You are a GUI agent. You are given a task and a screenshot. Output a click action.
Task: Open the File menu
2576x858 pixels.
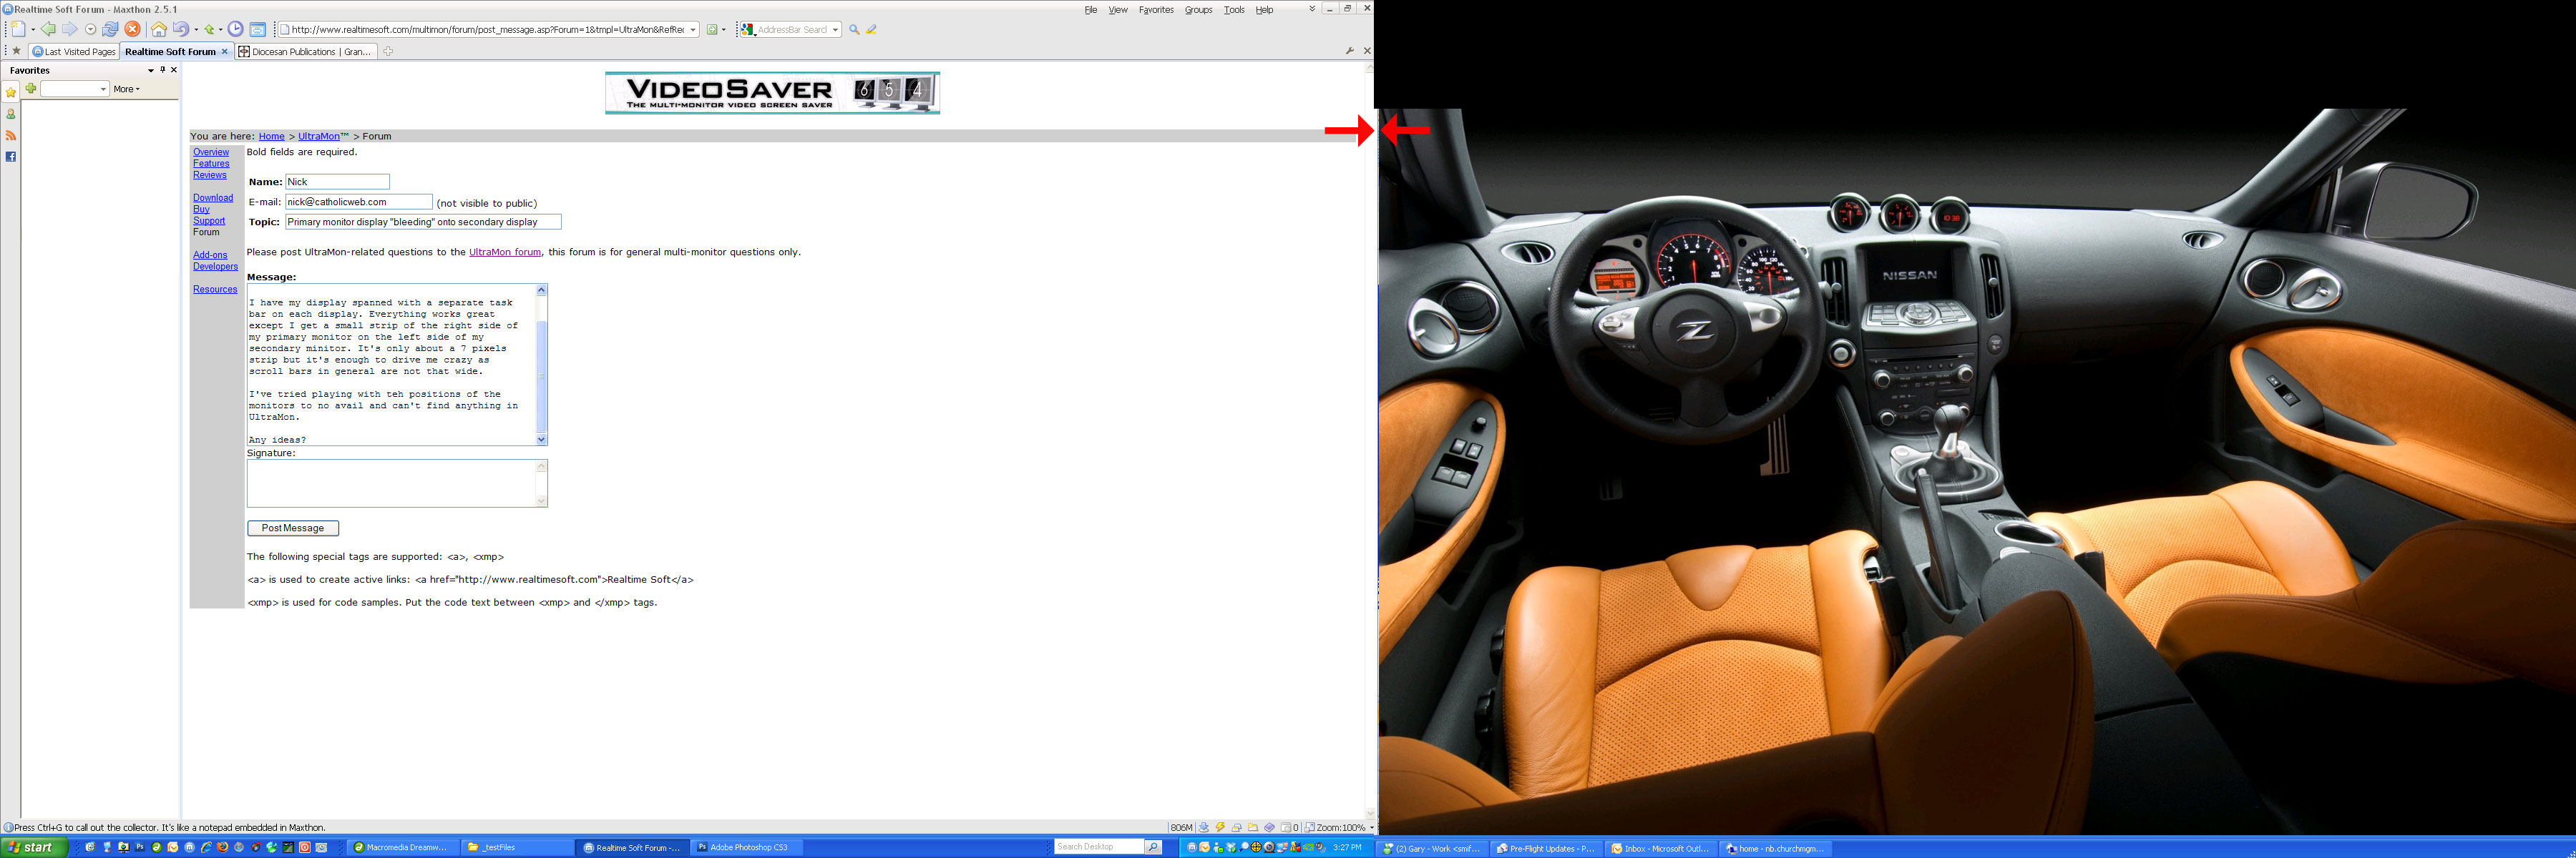point(1091,10)
